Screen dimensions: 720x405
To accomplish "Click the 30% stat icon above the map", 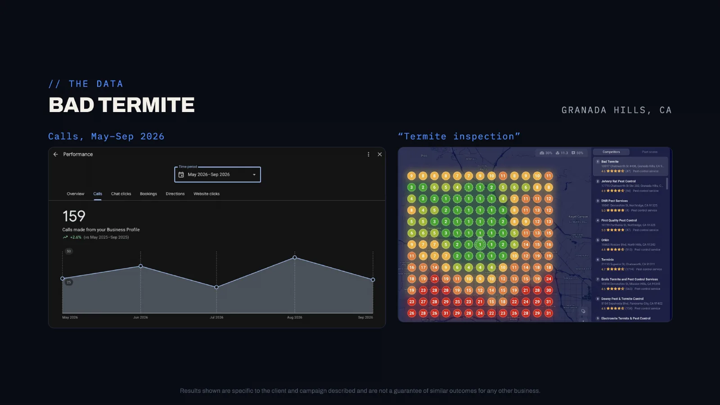I will (x=542, y=153).
